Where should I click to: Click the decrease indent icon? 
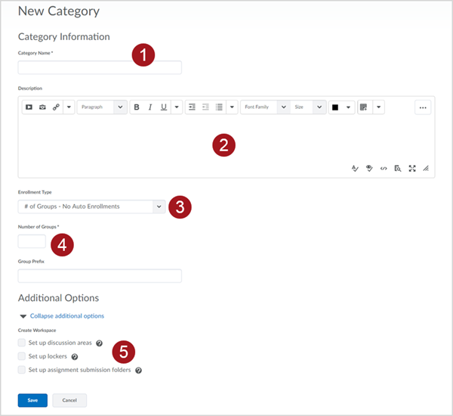point(205,107)
